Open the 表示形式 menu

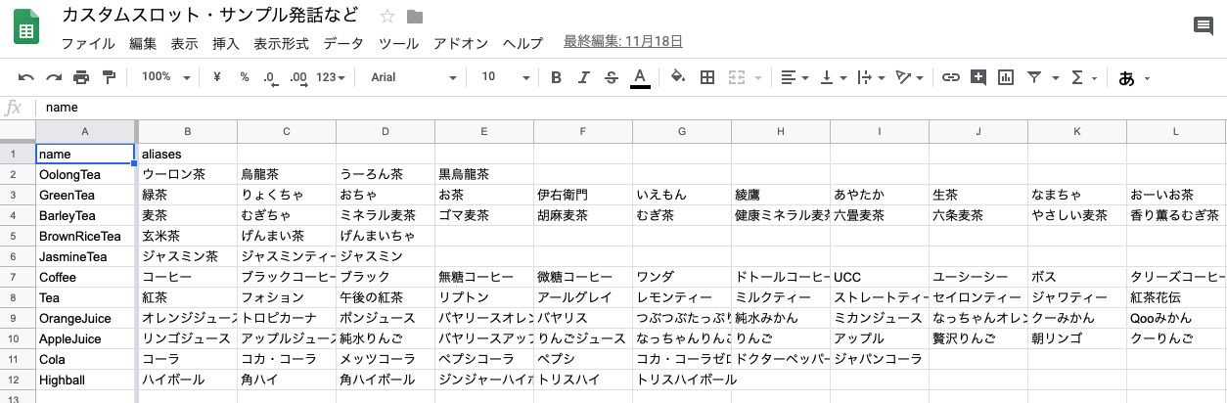pyautogui.click(x=281, y=43)
